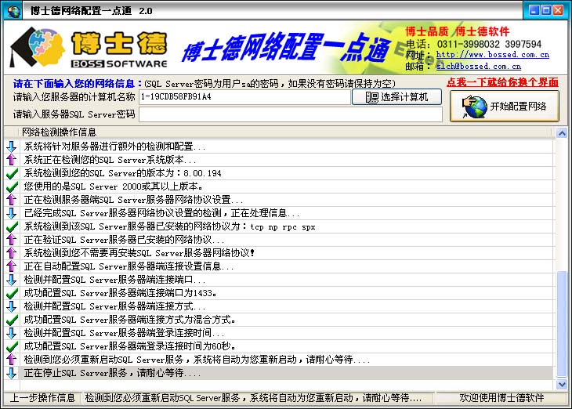Click purple arrow beside 系统检测到您不需要再安装 row
This screenshot has height=409, width=572.
11,253
